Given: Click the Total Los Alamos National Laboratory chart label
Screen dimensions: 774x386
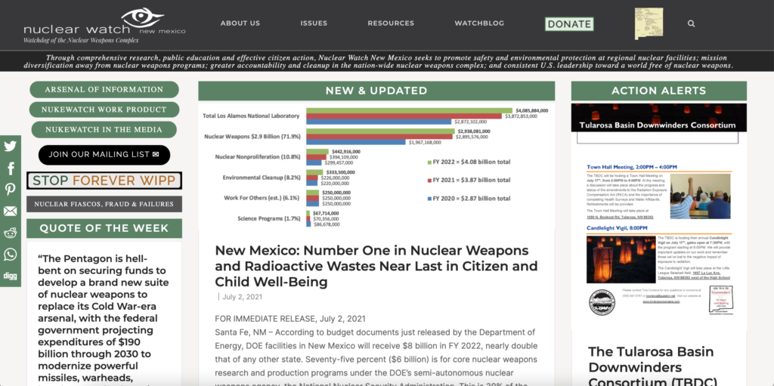Looking at the screenshot, I should (251, 116).
